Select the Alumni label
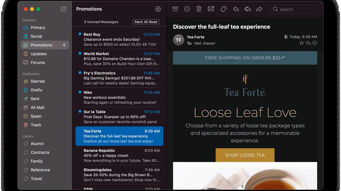341x191 pixels. (x=45, y=144)
